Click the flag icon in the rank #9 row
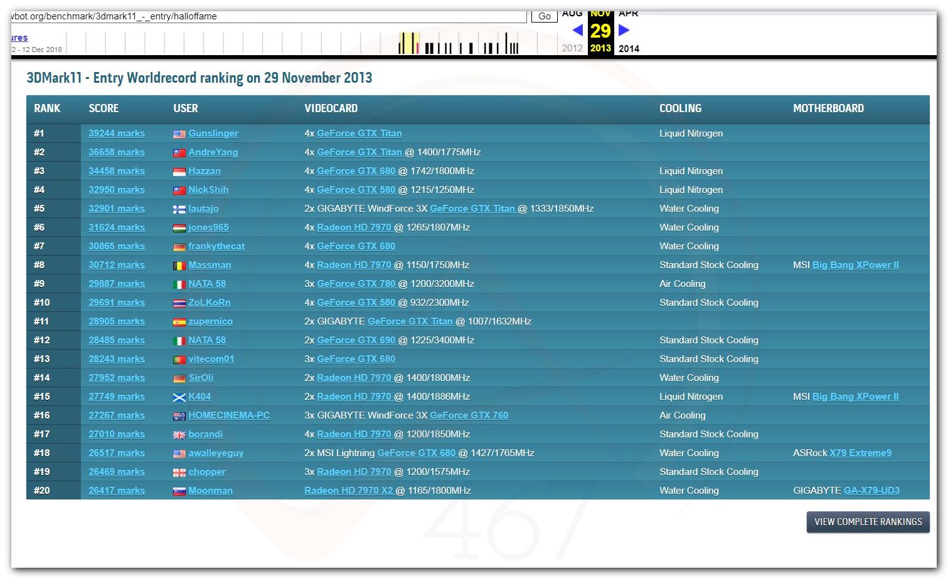 (x=179, y=284)
